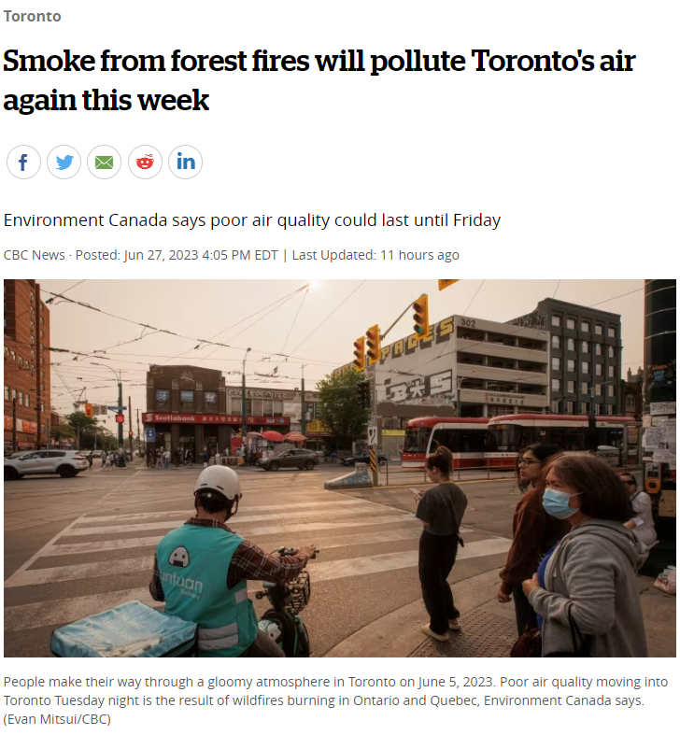Image resolution: width=680 pixels, height=735 pixels.
Task: Share article on Twitter
Action: tap(64, 163)
